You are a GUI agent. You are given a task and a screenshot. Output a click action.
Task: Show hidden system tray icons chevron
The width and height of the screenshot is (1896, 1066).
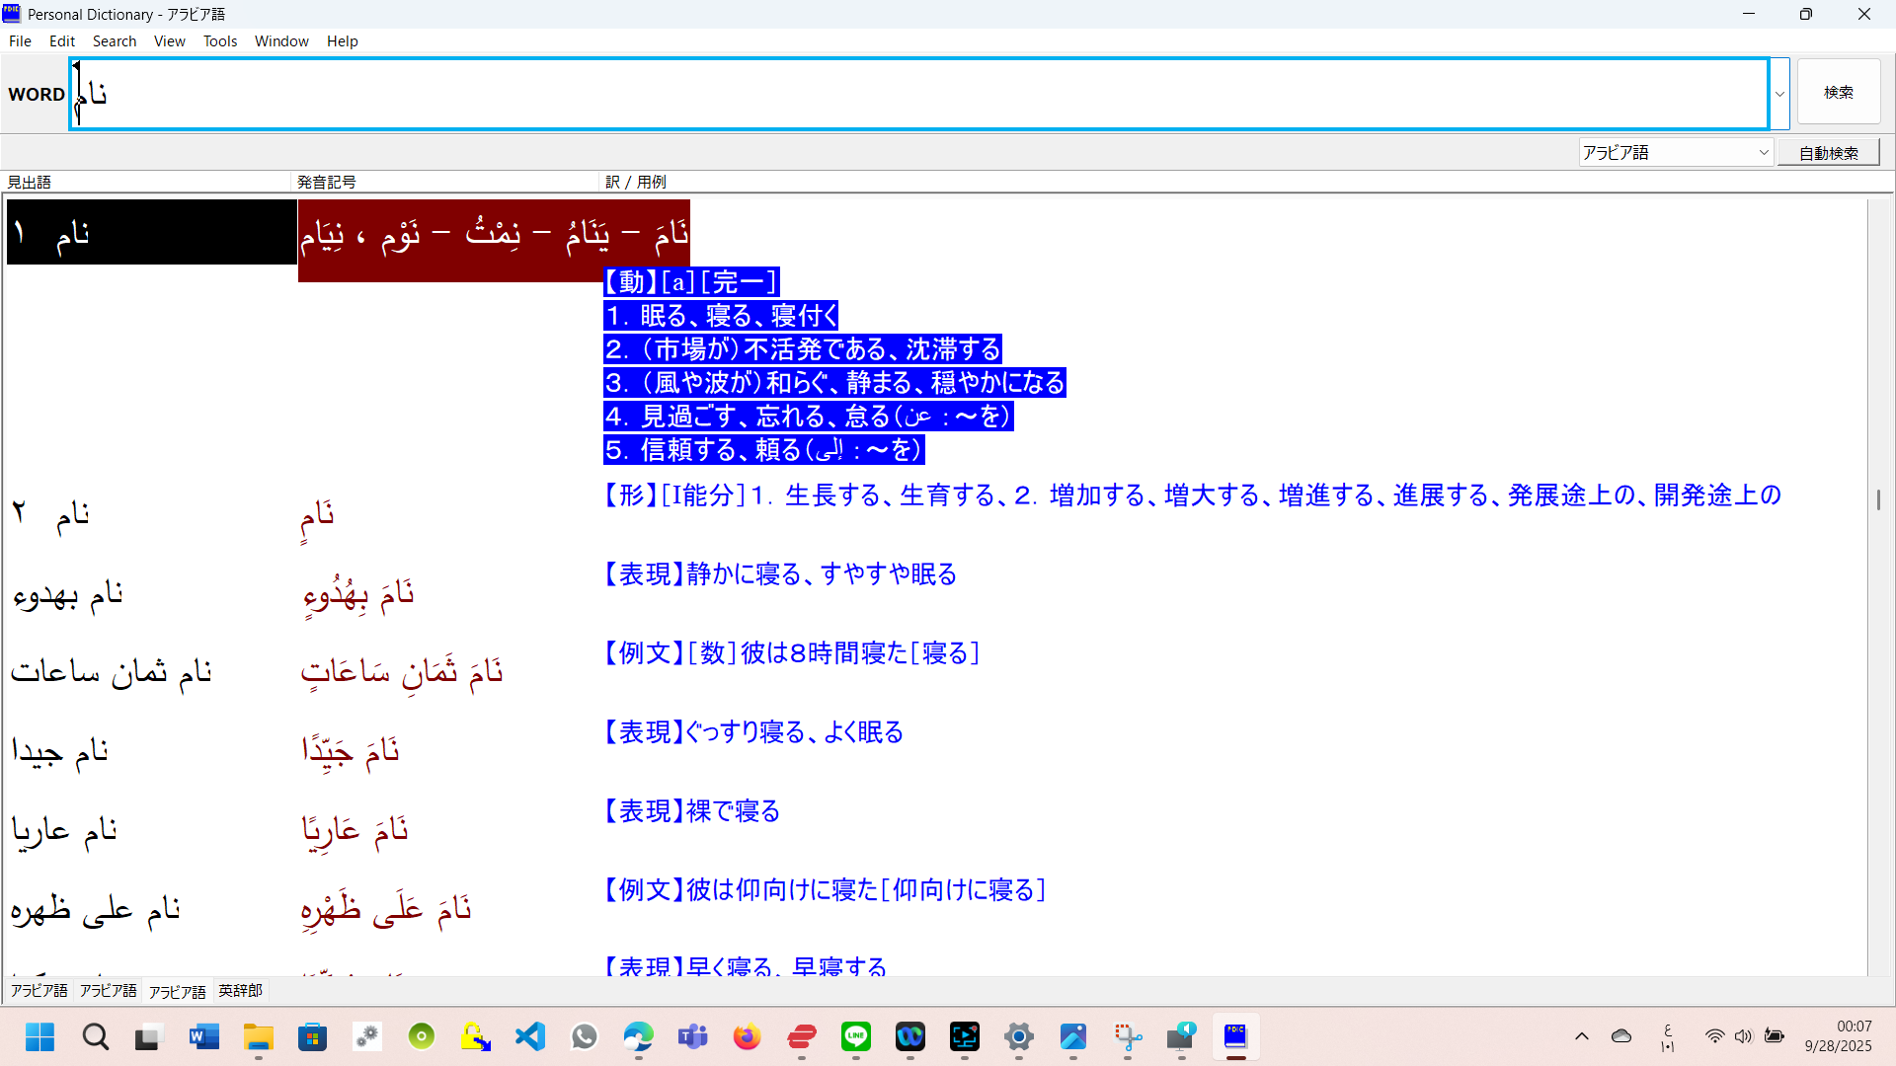pyautogui.click(x=1581, y=1036)
